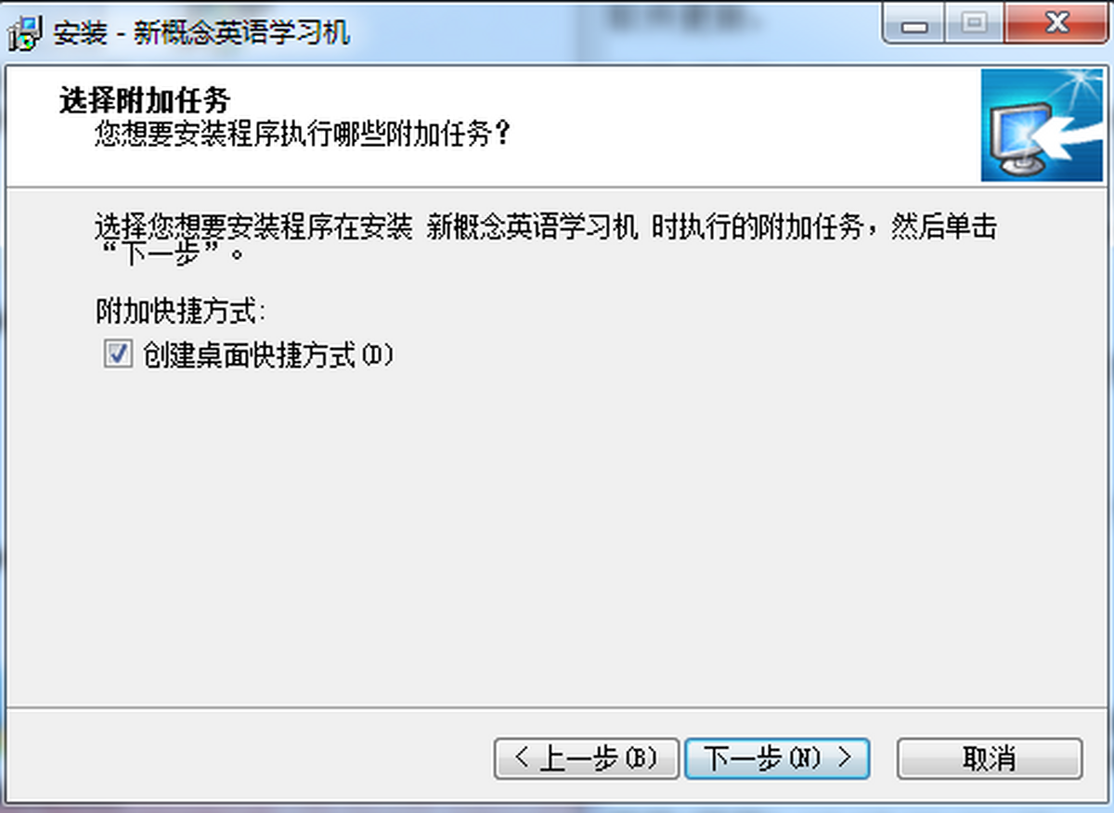Go back with 上一步(B) button
This screenshot has height=813, width=1114.
[x=587, y=758]
